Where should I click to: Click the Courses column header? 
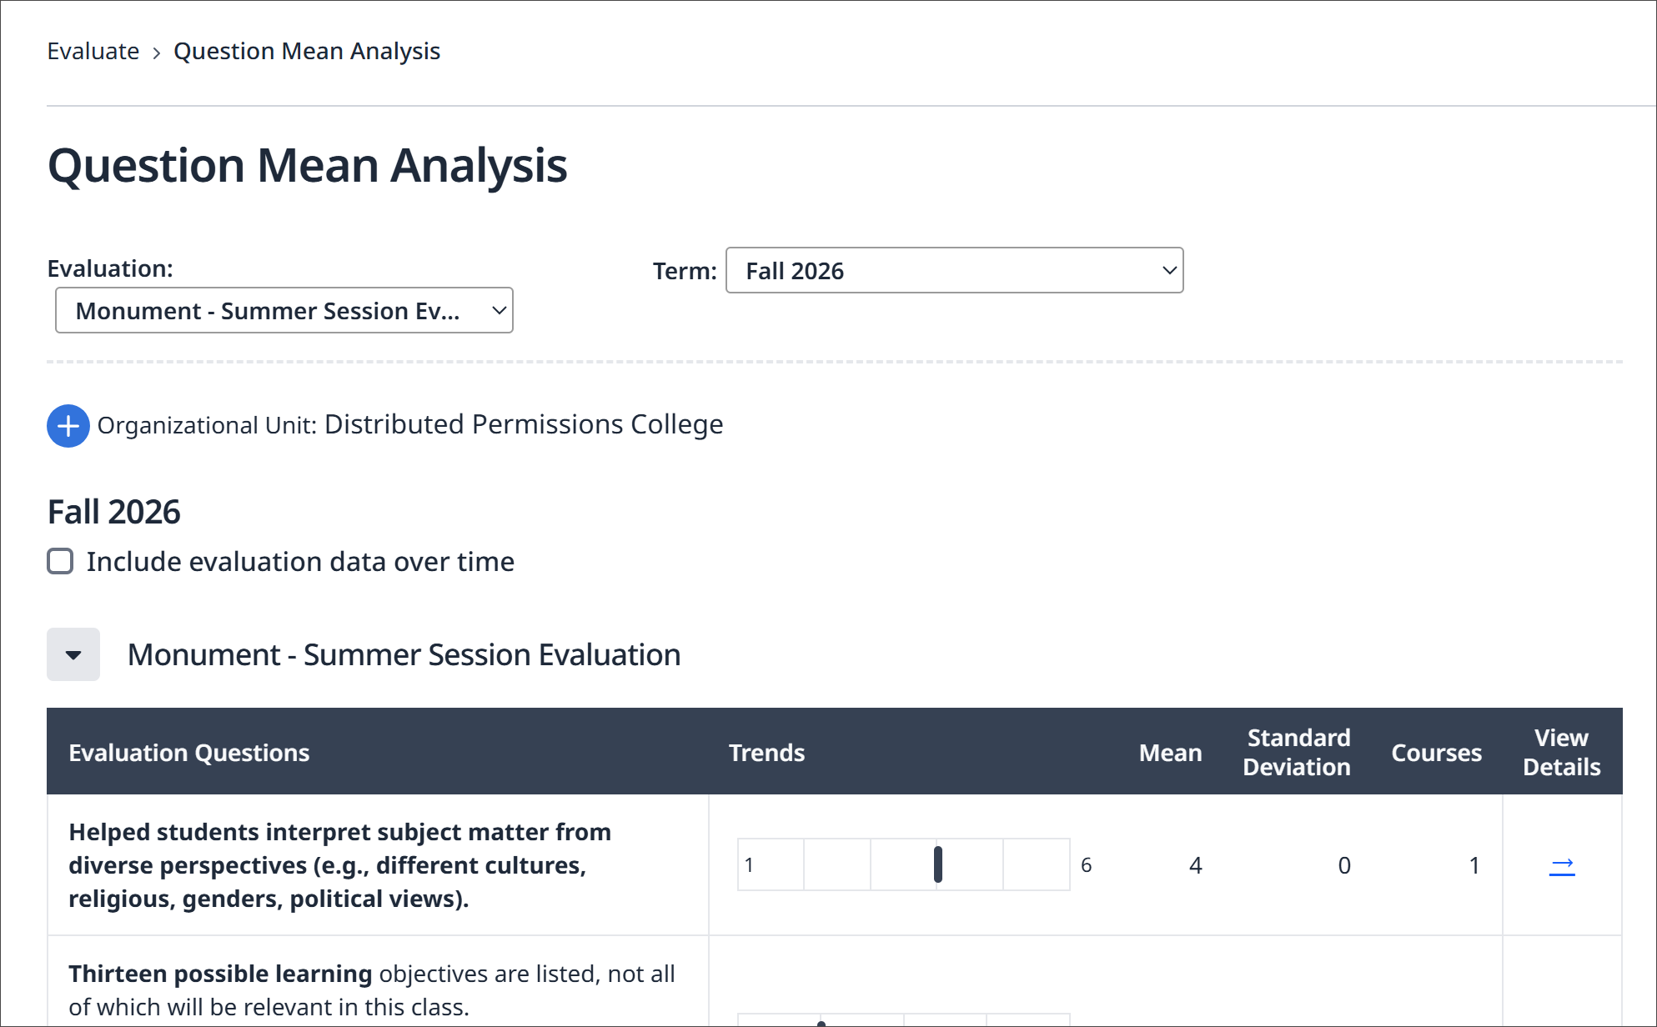point(1436,753)
